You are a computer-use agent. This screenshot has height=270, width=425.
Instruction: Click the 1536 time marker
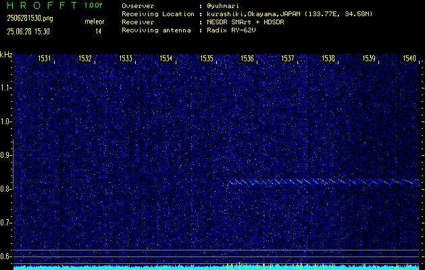coord(247,58)
